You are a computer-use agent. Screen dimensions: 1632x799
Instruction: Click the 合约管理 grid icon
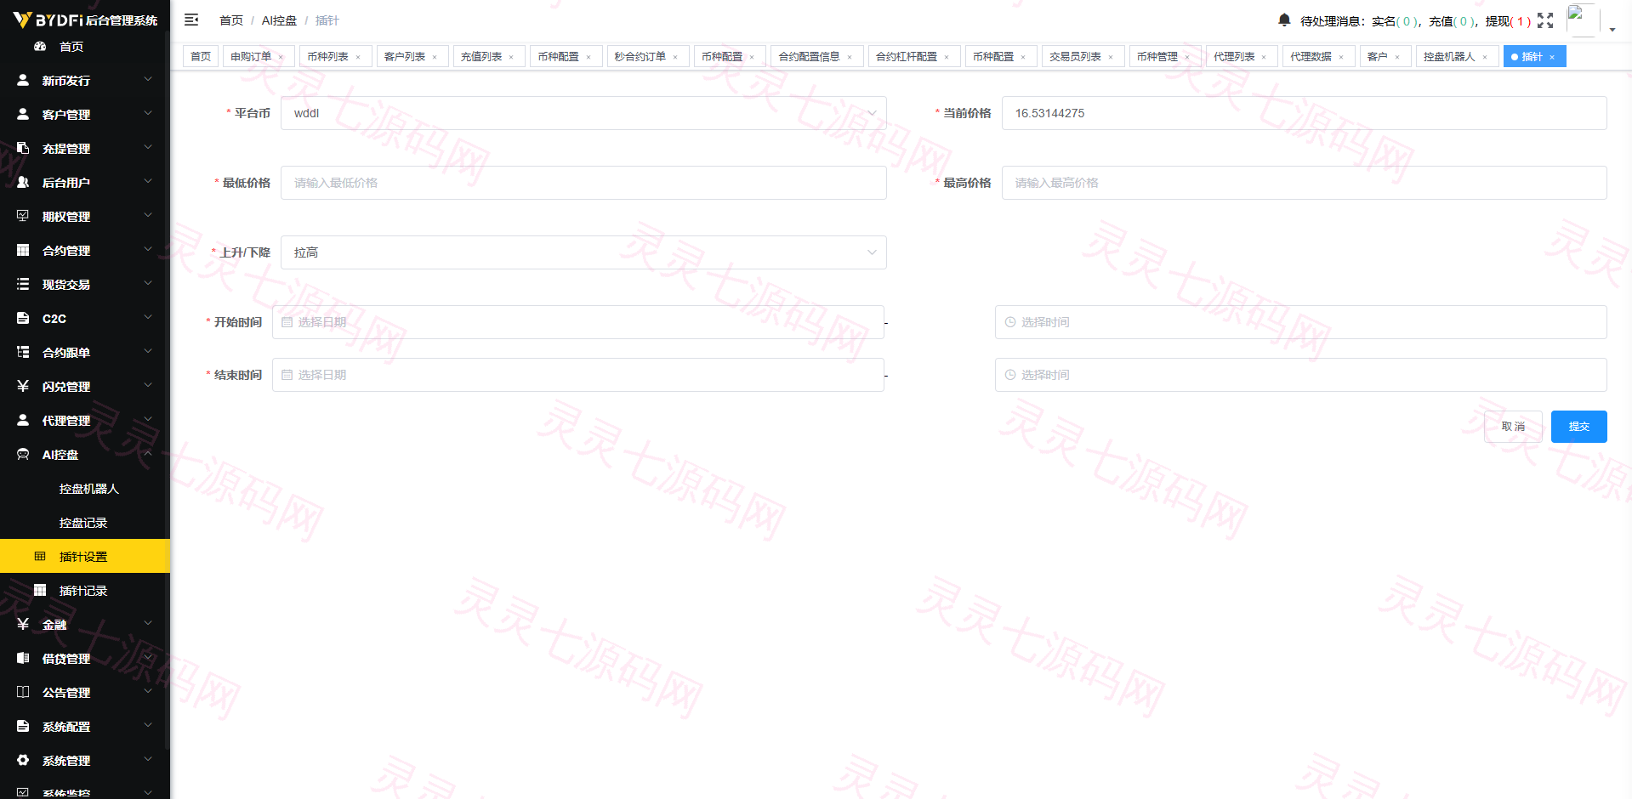pos(23,250)
